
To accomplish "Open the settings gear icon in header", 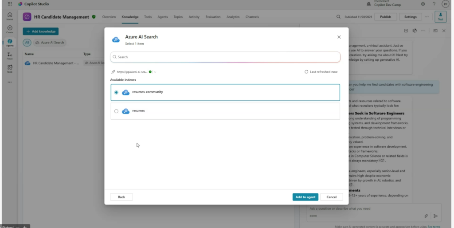I will coord(423,4).
